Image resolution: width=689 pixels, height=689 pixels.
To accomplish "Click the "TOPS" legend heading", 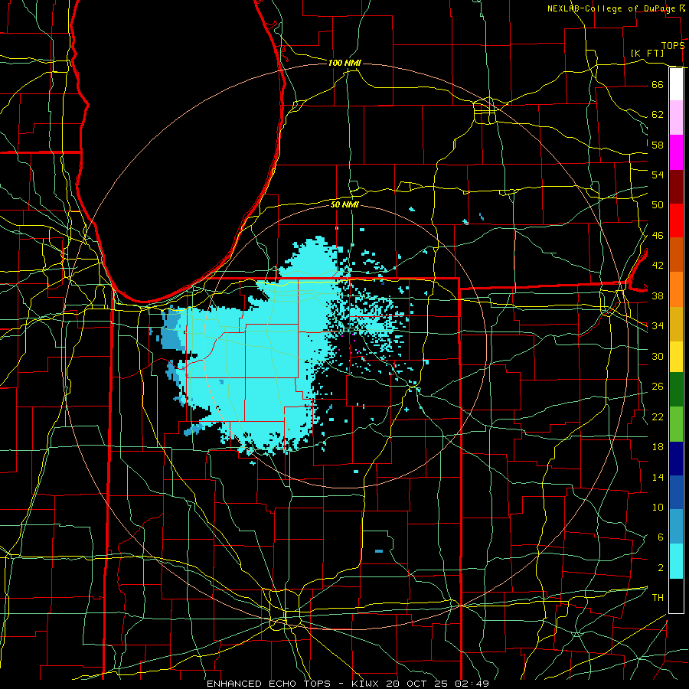I will pyautogui.click(x=673, y=46).
